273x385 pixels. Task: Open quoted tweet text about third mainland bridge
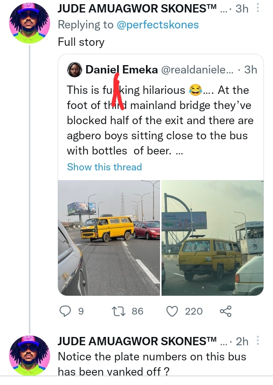159,120
